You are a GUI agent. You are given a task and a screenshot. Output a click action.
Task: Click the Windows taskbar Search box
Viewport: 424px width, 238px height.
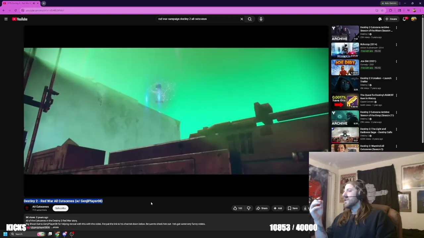click(28, 234)
